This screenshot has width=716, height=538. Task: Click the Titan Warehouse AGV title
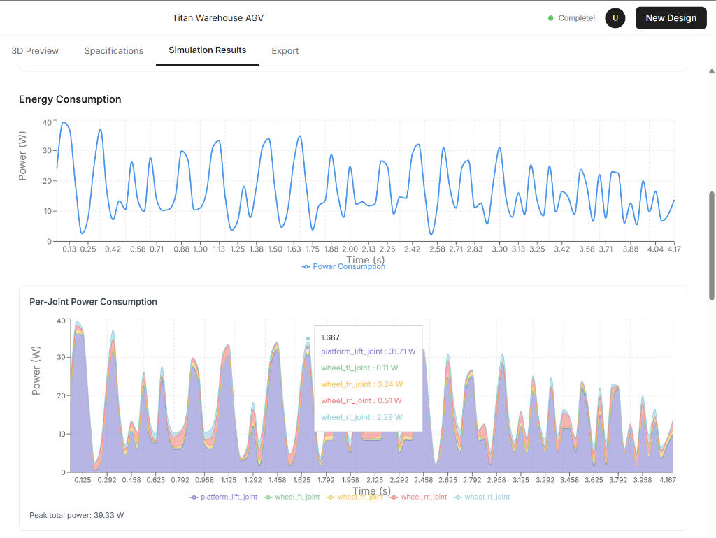[x=217, y=17]
